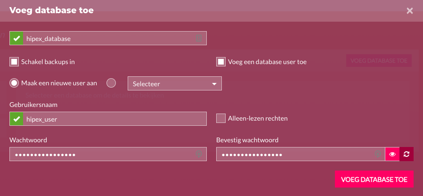Toggle Voeg een database user toe checkbox
The height and width of the screenshot is (196, 423).
[x=221, y=62]
